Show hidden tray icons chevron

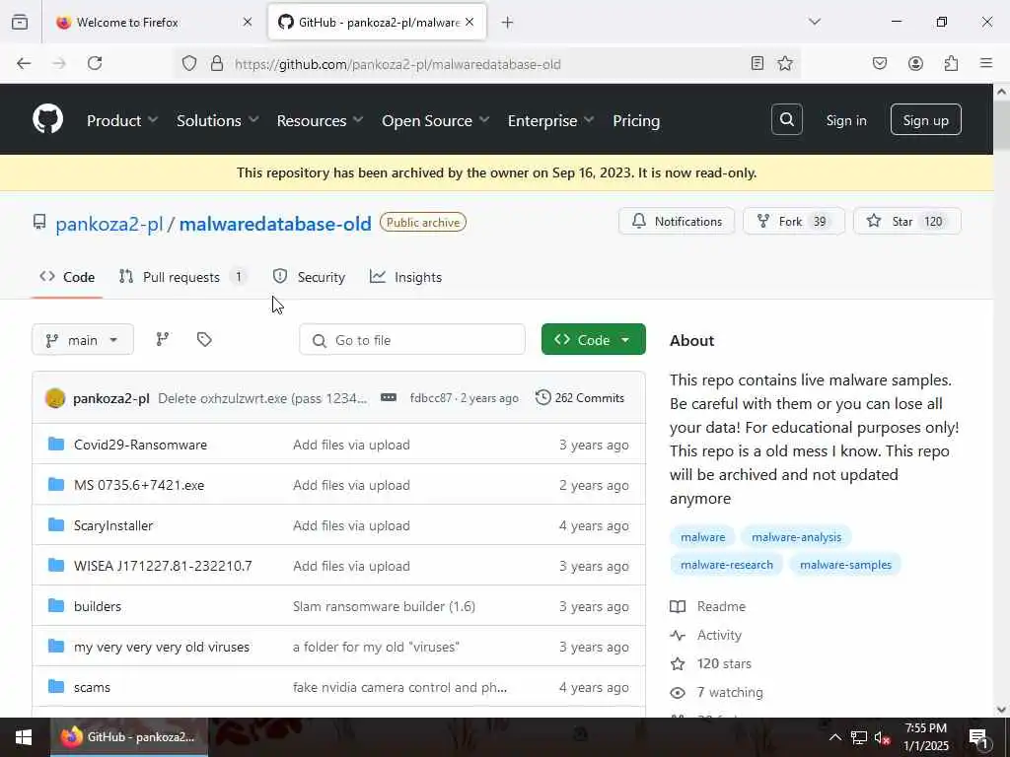(x=834, y=737)
